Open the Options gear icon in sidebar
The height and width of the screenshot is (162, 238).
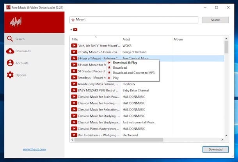[x=10, y=75]
